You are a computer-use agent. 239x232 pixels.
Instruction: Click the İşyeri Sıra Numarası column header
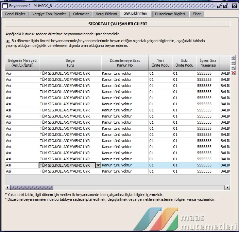(x=208, y=63)
